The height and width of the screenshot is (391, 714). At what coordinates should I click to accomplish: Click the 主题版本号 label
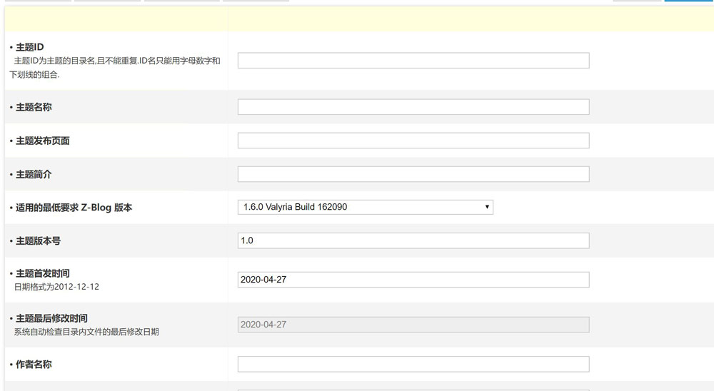(x=38, y=241)
